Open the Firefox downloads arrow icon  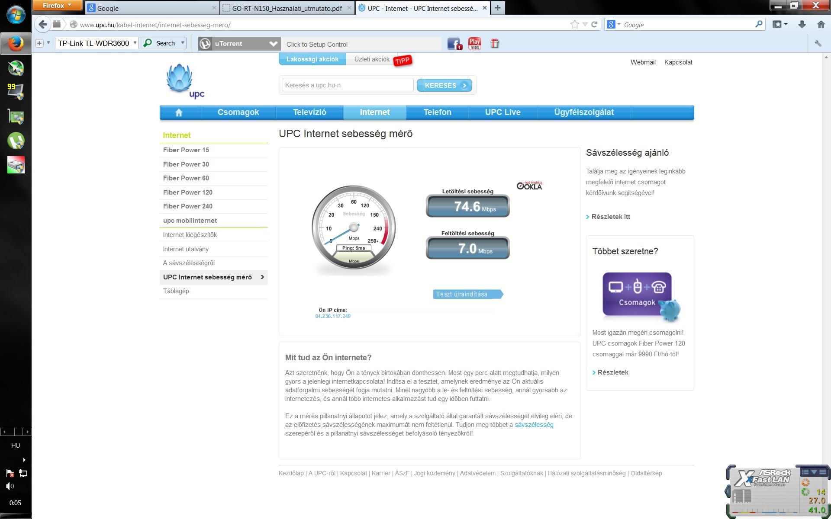[802, 25]
